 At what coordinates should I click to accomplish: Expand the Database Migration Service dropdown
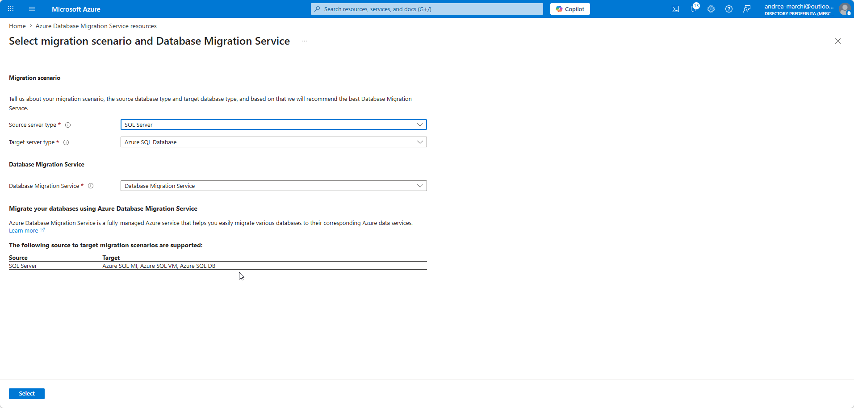tap(273, 186)
